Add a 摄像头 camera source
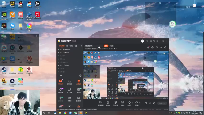This screenshot has width=204, height=115. coord(108,103)
